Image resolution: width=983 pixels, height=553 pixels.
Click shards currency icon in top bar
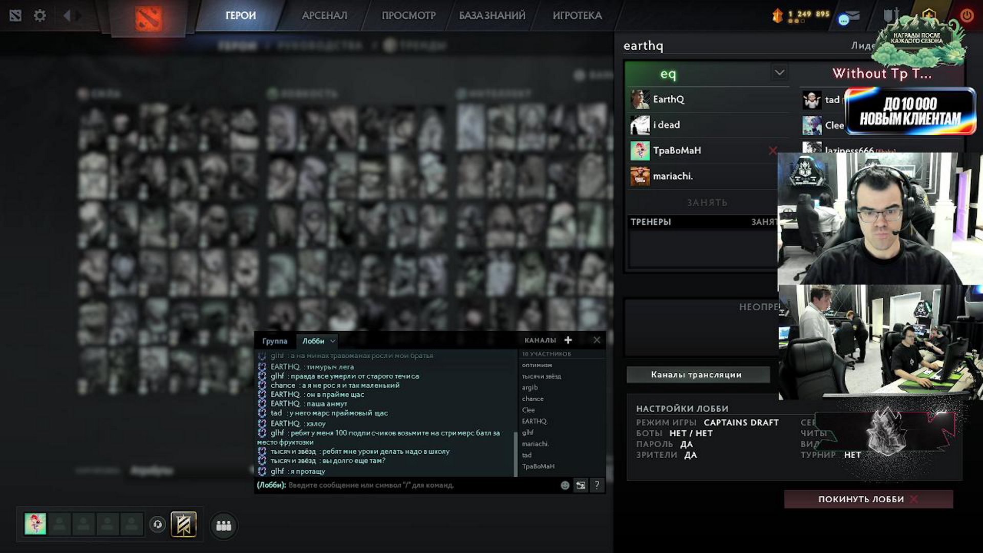pos(777,15)
